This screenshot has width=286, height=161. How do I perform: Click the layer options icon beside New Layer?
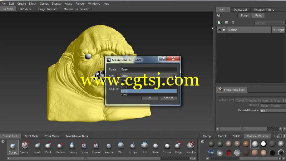point(226,23)
